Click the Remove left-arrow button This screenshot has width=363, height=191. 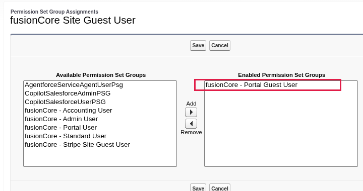(191, 124)
